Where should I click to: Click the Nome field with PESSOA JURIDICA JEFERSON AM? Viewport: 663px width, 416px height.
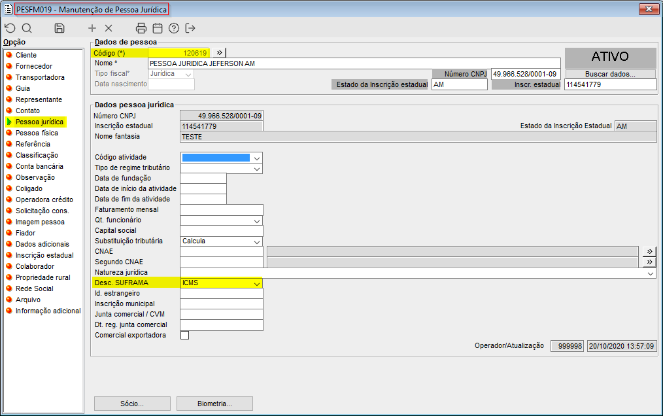[x=354, y=63]
